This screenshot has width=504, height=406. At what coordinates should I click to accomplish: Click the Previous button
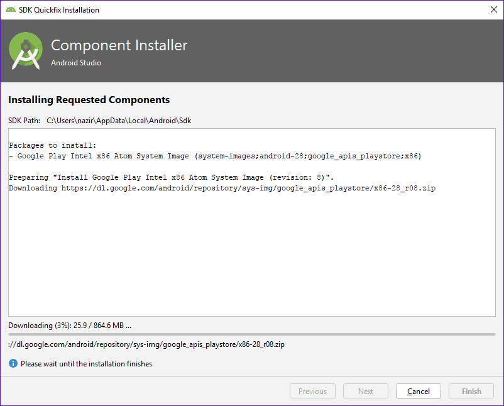[x=312, y=391]
